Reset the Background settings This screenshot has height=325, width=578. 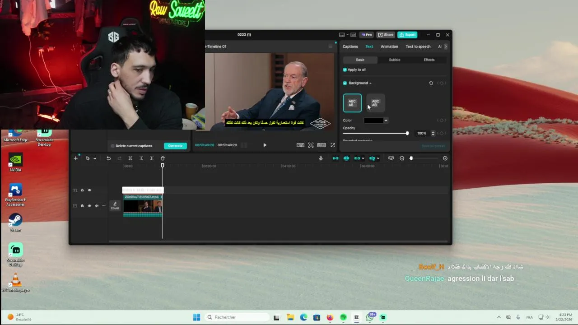tap(431, 83)
